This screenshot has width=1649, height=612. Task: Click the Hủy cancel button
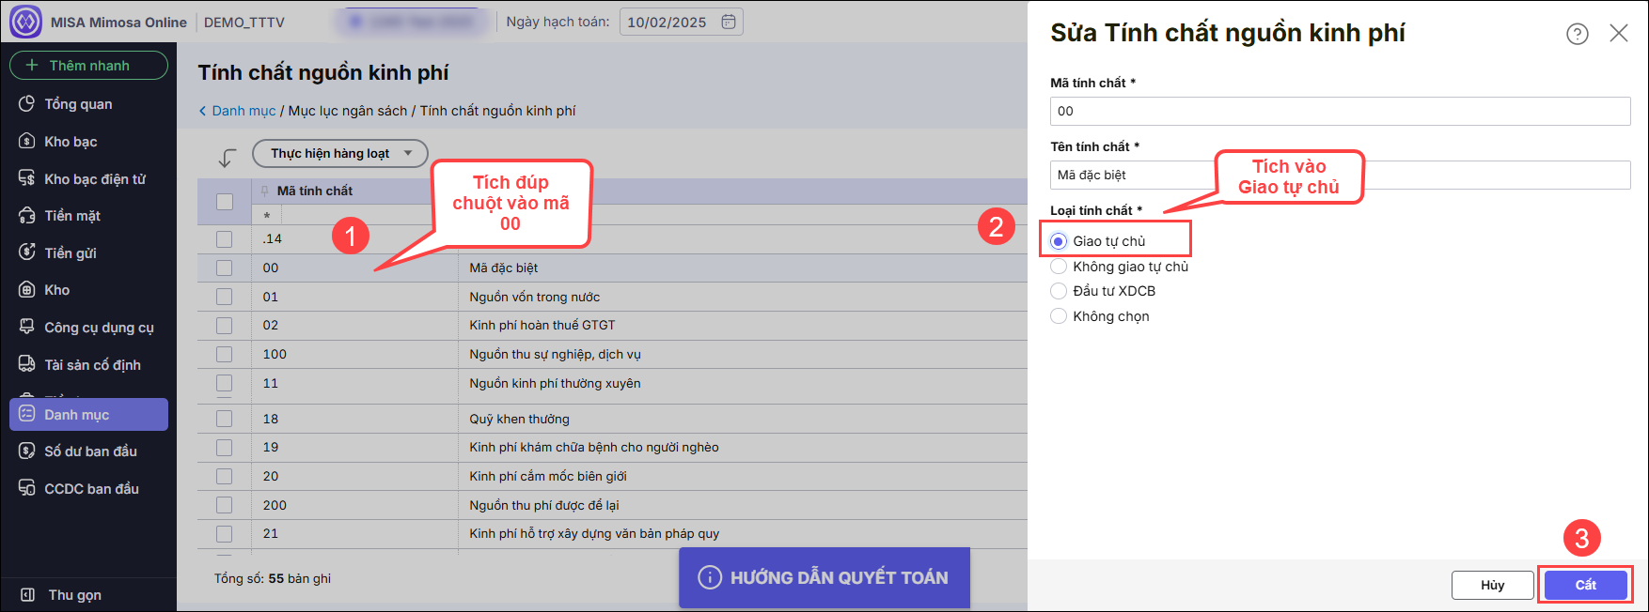(1493, 585)
